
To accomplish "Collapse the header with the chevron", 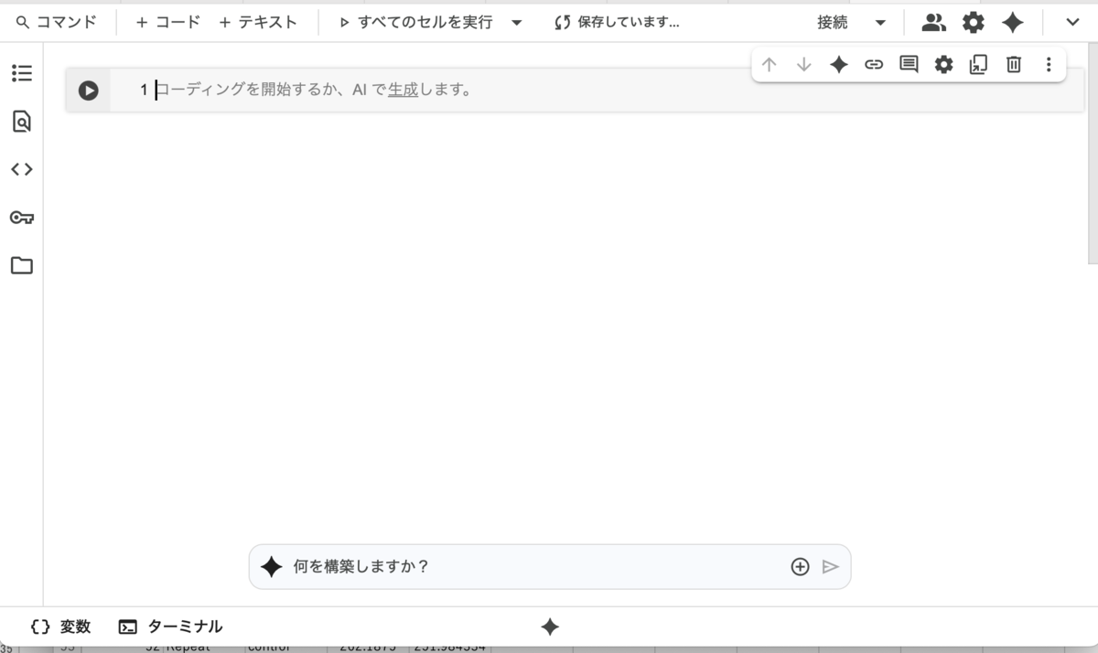I will click(1072, 23).
